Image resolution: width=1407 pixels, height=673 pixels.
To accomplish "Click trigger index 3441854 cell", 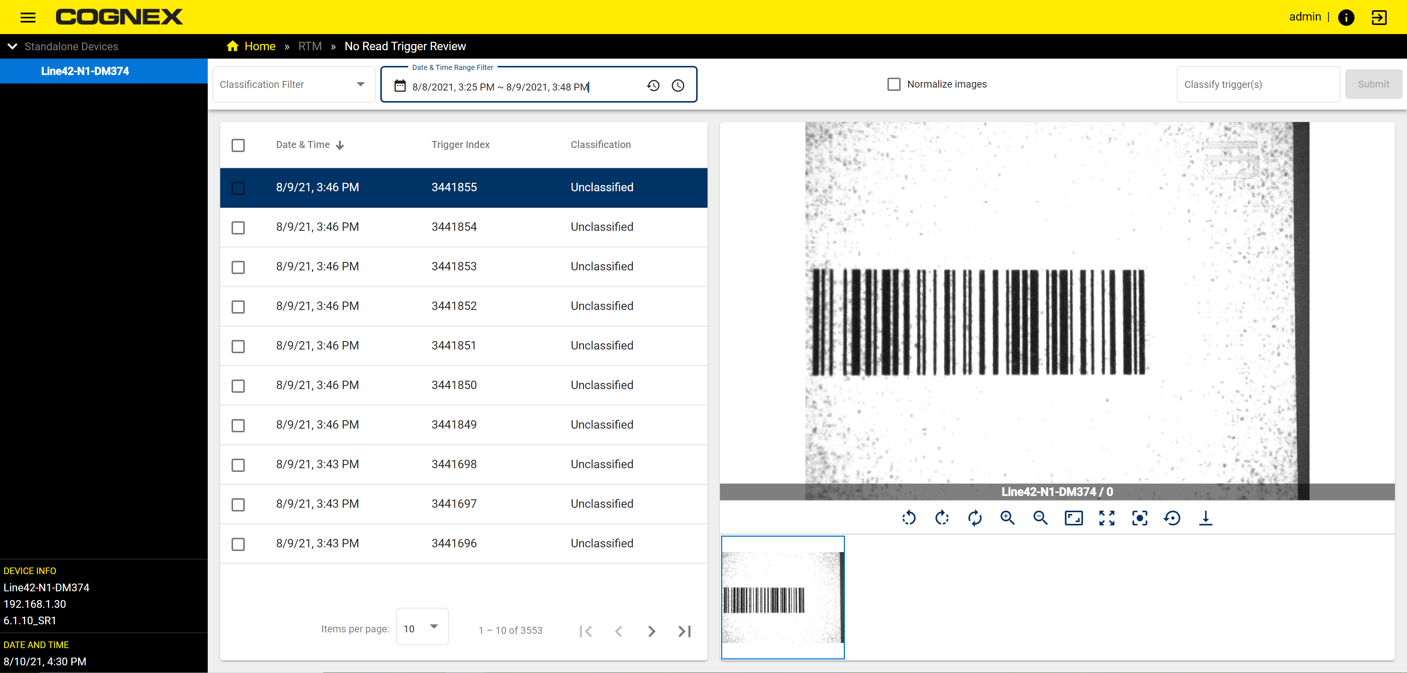I will tap(454, 227).
